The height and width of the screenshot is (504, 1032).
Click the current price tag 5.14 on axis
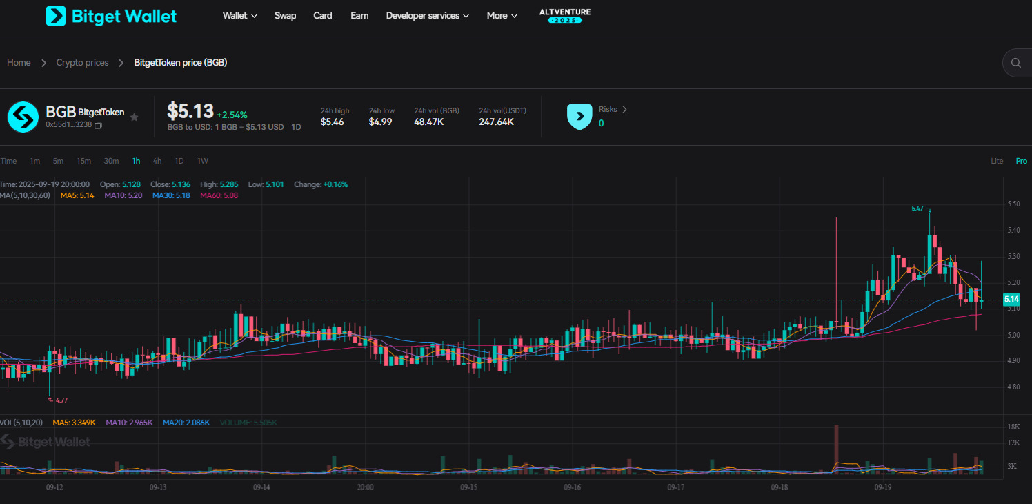(x=1011, y=300)
